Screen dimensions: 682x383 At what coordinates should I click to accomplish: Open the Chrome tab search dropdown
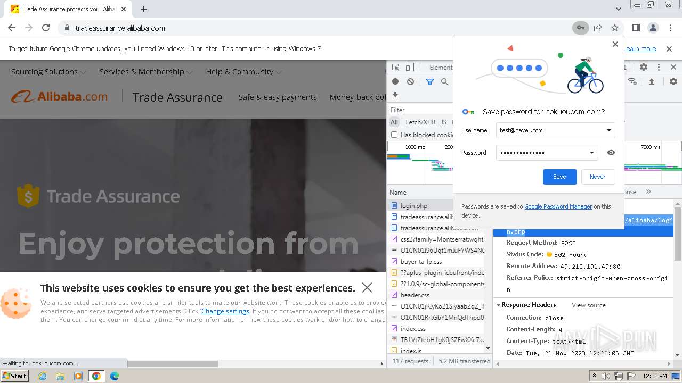pyautogui.click(x=618, y=9)
